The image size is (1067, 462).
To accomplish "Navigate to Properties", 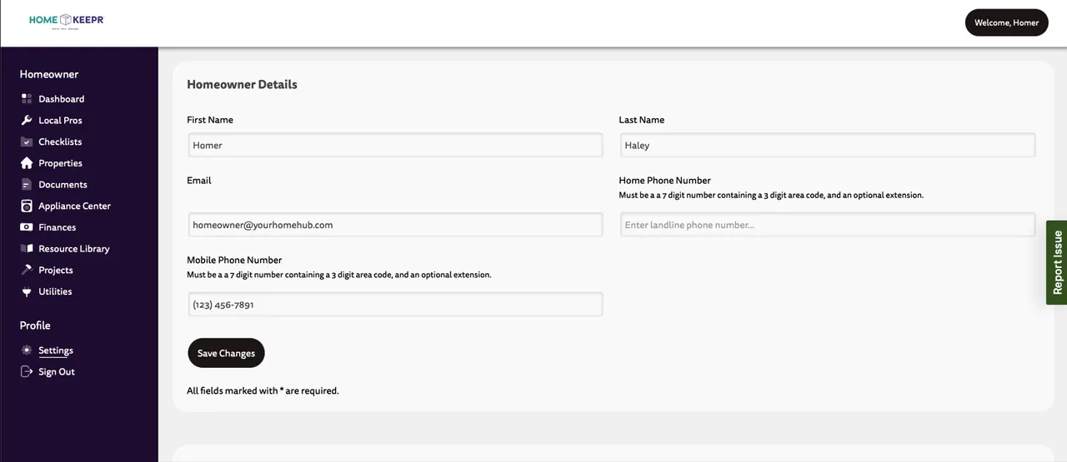I will [60, 163].
